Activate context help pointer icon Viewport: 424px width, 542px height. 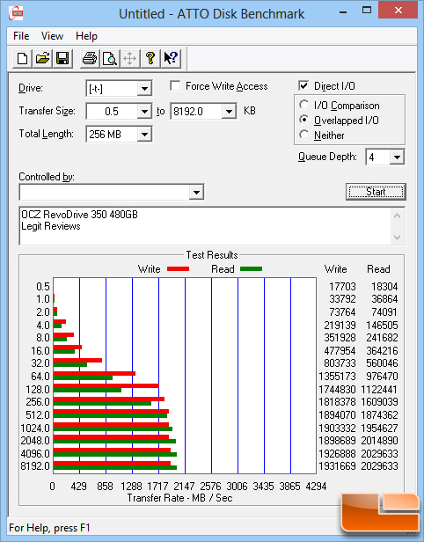(x=171, y=58)
